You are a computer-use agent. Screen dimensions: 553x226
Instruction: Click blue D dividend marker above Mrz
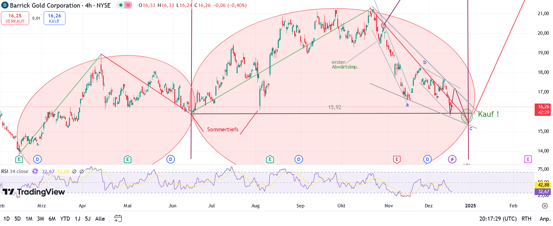tap(37, 159)
